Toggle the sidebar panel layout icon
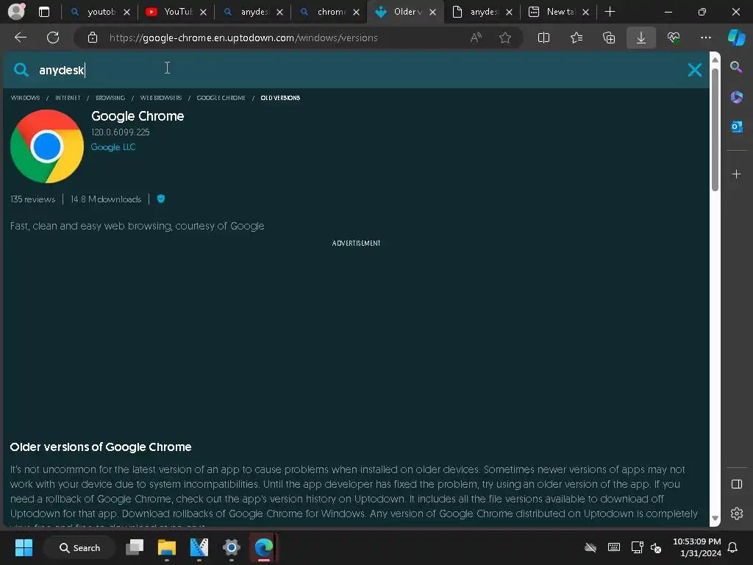The image size is (753, 565). (737, 484)
